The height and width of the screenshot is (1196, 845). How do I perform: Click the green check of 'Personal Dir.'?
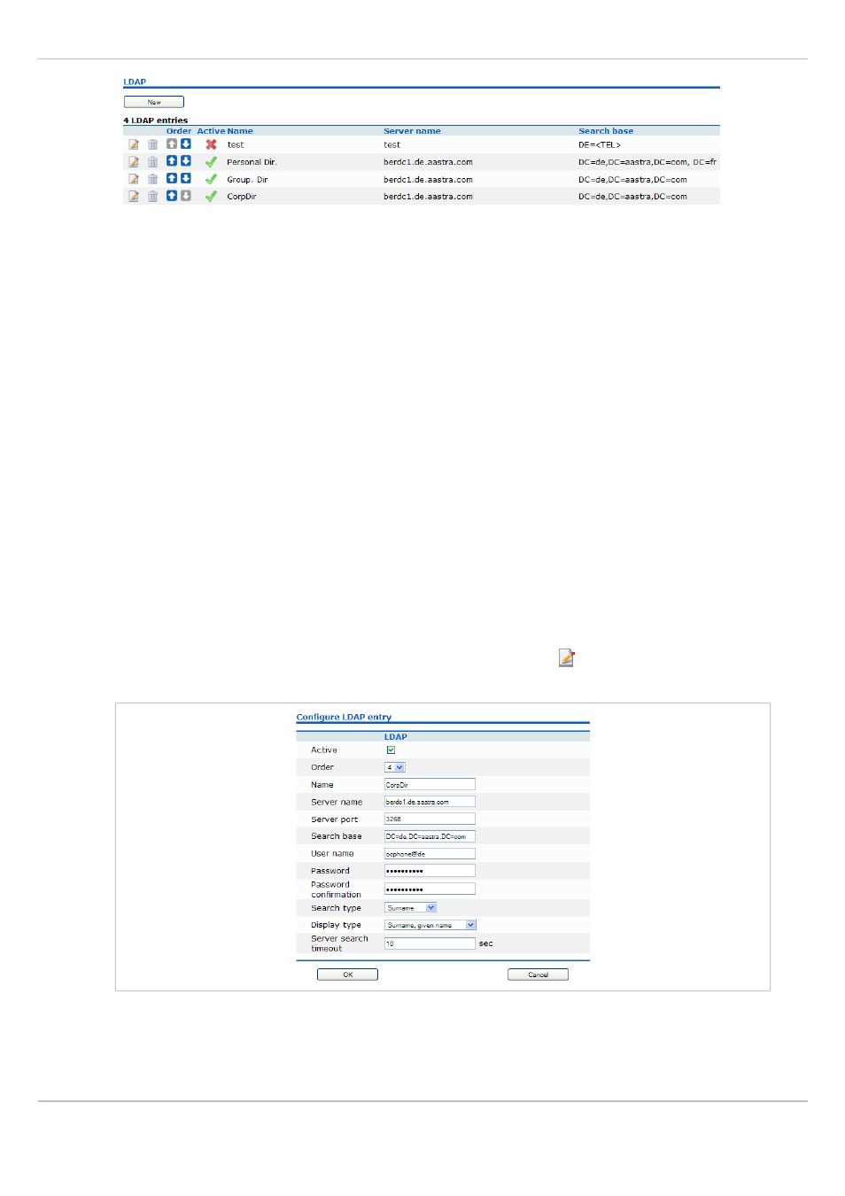click(x=211, y=162)
